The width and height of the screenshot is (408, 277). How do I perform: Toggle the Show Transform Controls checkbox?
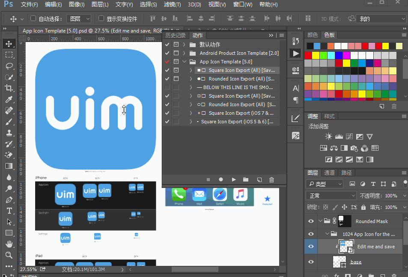[101, 18]
